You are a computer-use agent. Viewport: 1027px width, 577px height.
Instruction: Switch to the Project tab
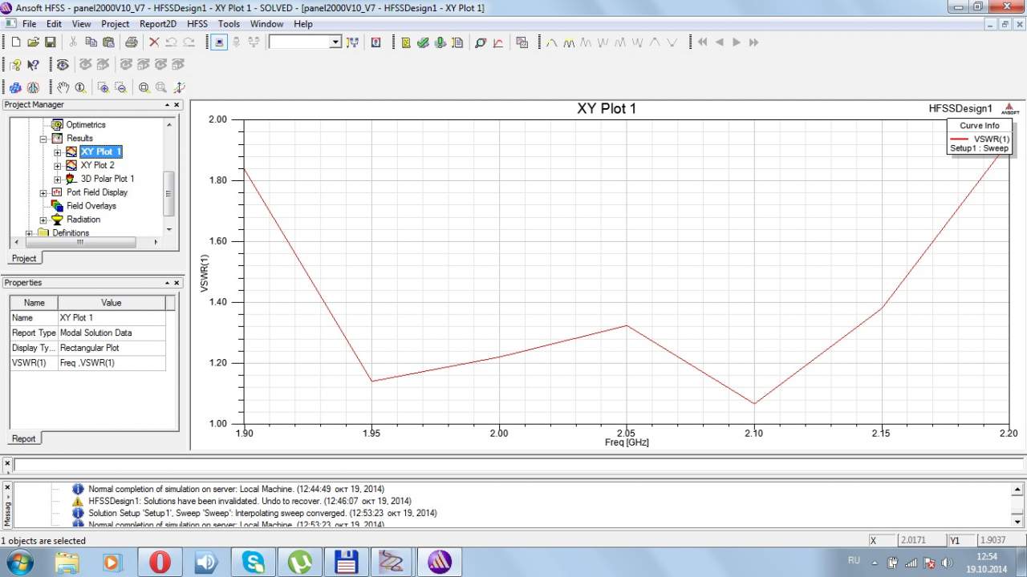tap(24, 258)
